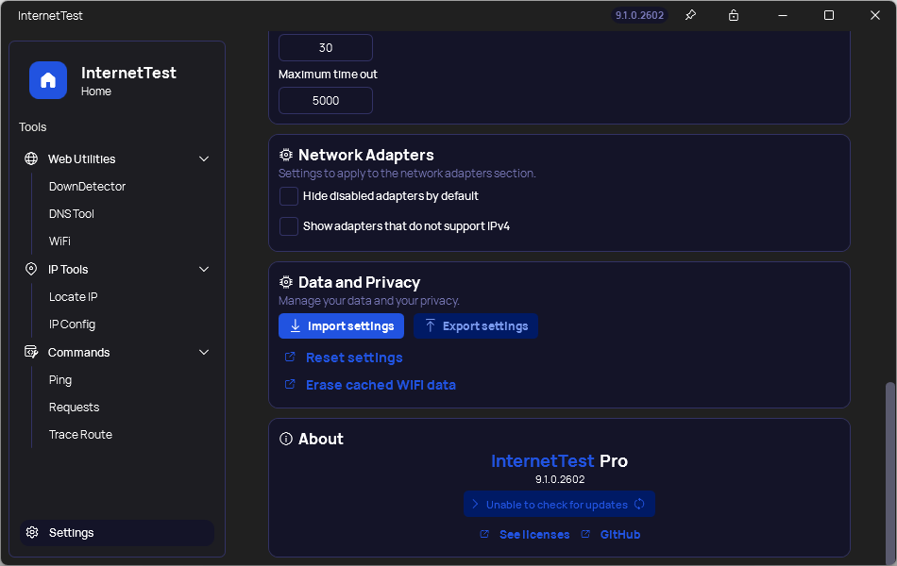Viewport: 897px width, 566px height.
Task: Open the Home page via house icon
Action: pyautogui.click(x=48, y=80)
